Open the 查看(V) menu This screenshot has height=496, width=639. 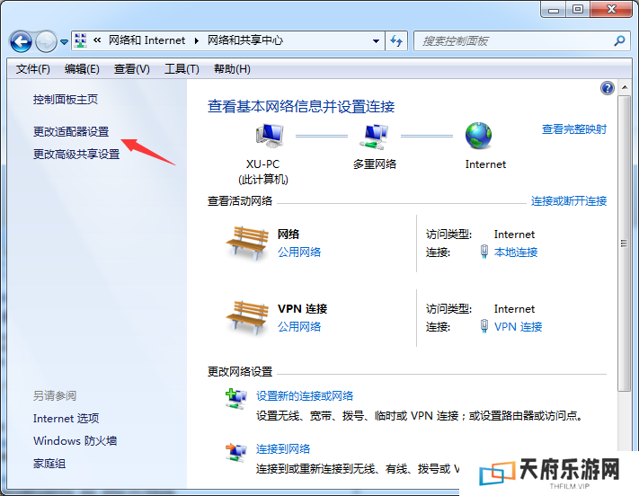(x=131, y=69)
